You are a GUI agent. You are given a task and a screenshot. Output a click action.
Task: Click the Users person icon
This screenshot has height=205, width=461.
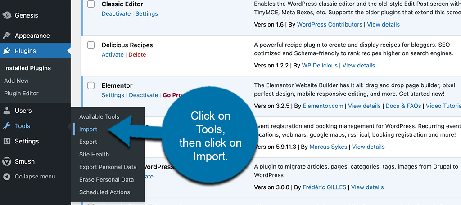click(x=7, y=111)
